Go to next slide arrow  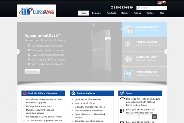click(166, 52)
